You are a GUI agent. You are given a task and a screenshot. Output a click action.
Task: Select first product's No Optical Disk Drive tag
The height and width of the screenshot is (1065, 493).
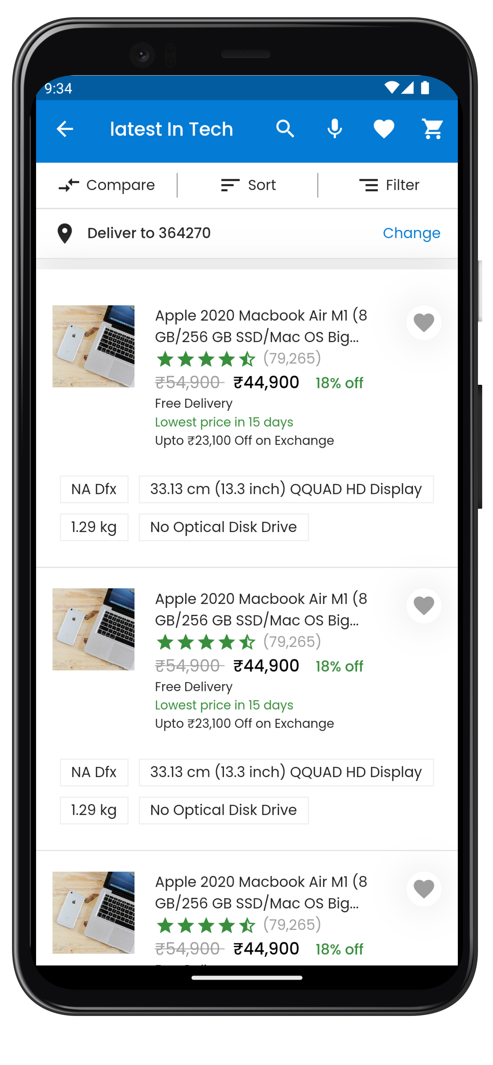[224, 527]
